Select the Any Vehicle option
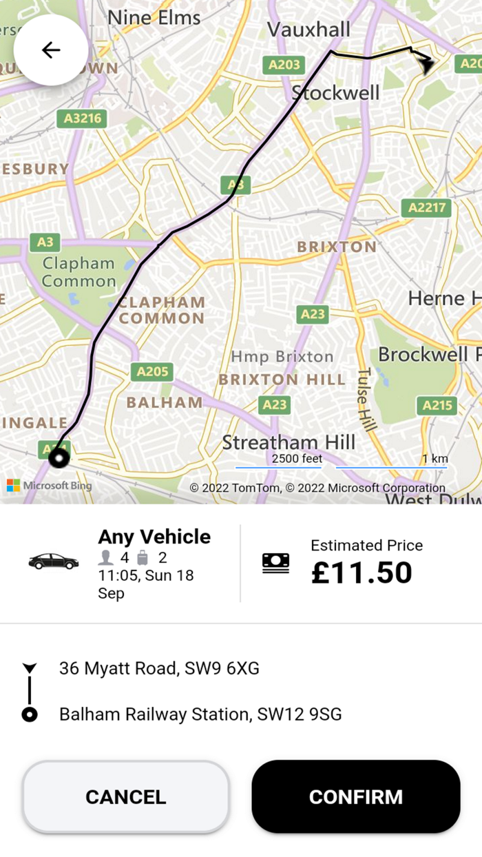The width and height of the screenshot is (482, 857). (153, 537)
